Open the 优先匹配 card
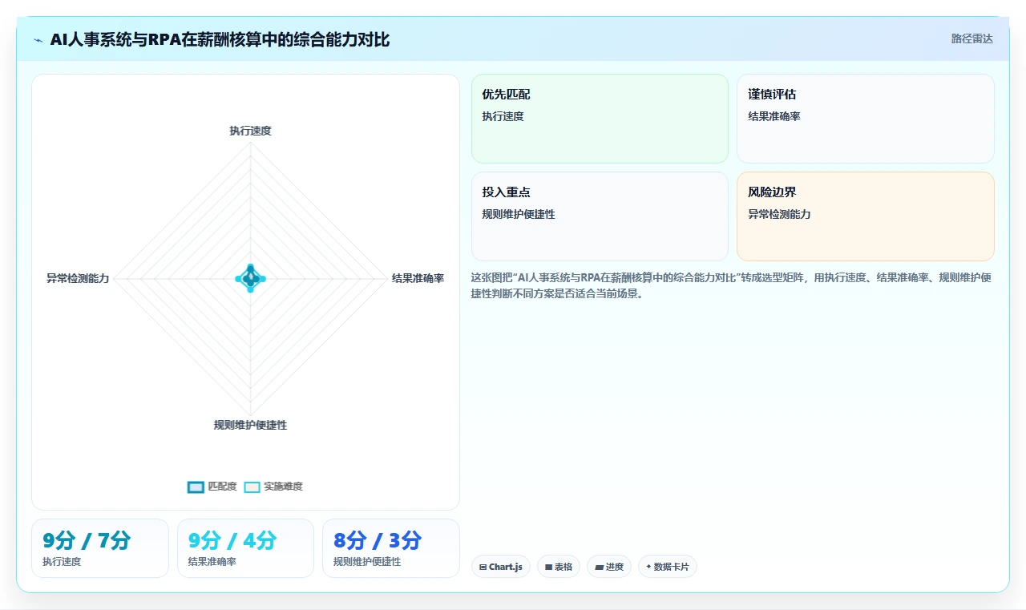This screenshot has height=610, width=1026. [x=600, y=119]
